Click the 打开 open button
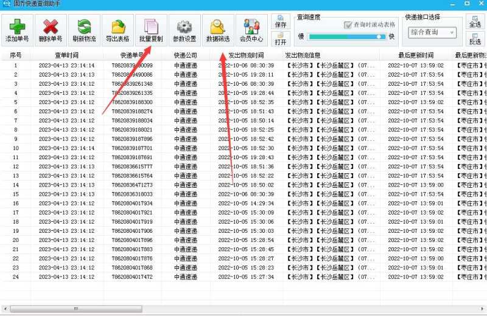The image size is (487, 316). (281, 38)
